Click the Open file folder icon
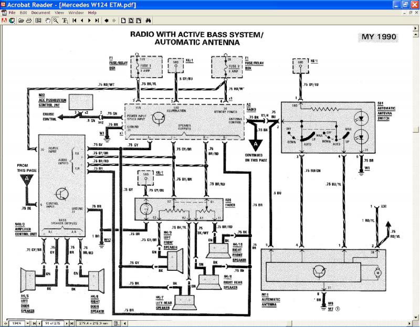This screenshot has height=327, width=420. (x=21, y=20)
